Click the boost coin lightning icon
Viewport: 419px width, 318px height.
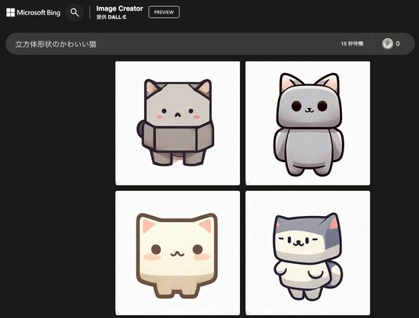point(388,44)
